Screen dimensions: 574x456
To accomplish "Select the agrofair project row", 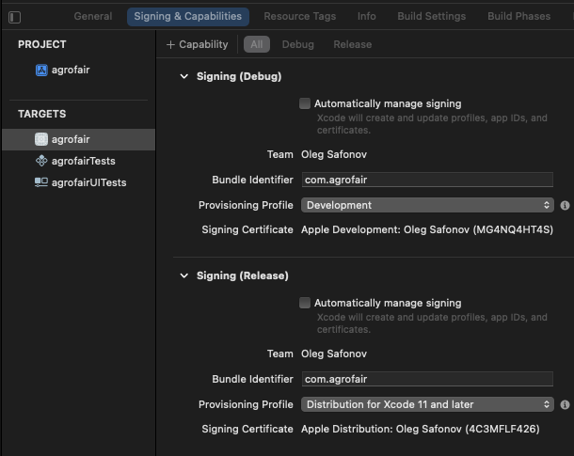I will [78, 70].
